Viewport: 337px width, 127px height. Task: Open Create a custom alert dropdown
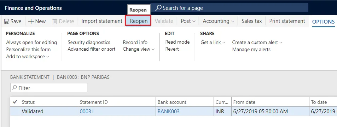click(x=257, y=42)
